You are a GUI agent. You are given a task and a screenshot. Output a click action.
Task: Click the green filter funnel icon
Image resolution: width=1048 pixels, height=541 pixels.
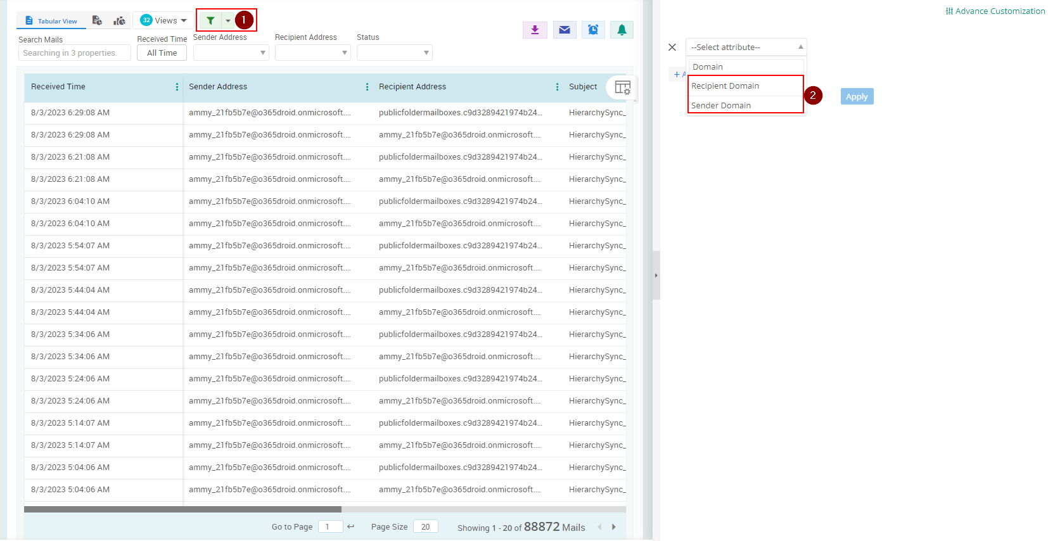coord(210,21)
